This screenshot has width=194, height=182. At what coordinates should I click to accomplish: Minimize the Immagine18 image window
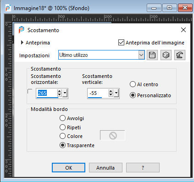click(x=154, y=8)
